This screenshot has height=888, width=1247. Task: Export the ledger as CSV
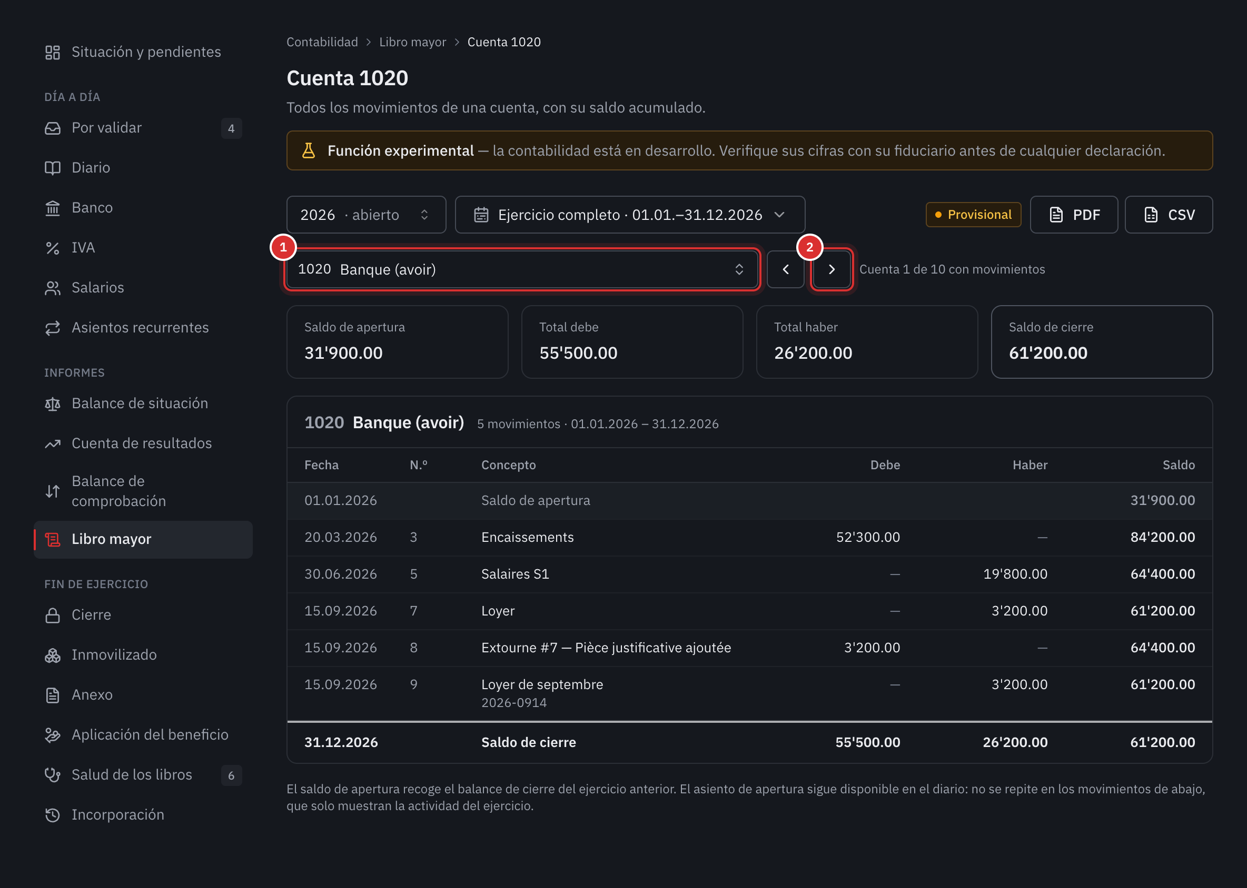pyautogui.click(x=1169, y=215)
